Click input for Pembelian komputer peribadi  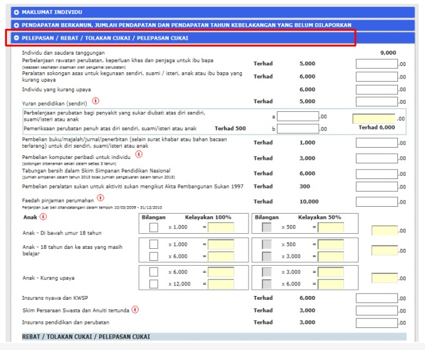click(x=377, y=158)
